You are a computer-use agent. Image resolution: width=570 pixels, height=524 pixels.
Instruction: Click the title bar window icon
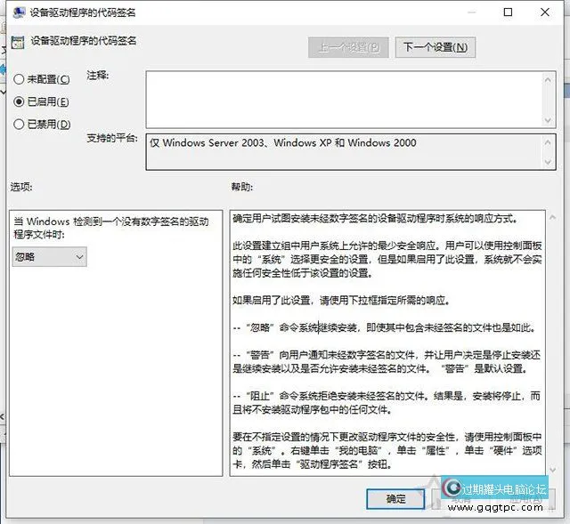tap(19, 12)
